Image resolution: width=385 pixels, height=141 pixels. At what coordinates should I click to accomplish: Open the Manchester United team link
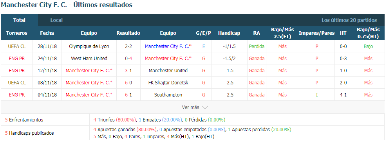(x=168, y=70)
